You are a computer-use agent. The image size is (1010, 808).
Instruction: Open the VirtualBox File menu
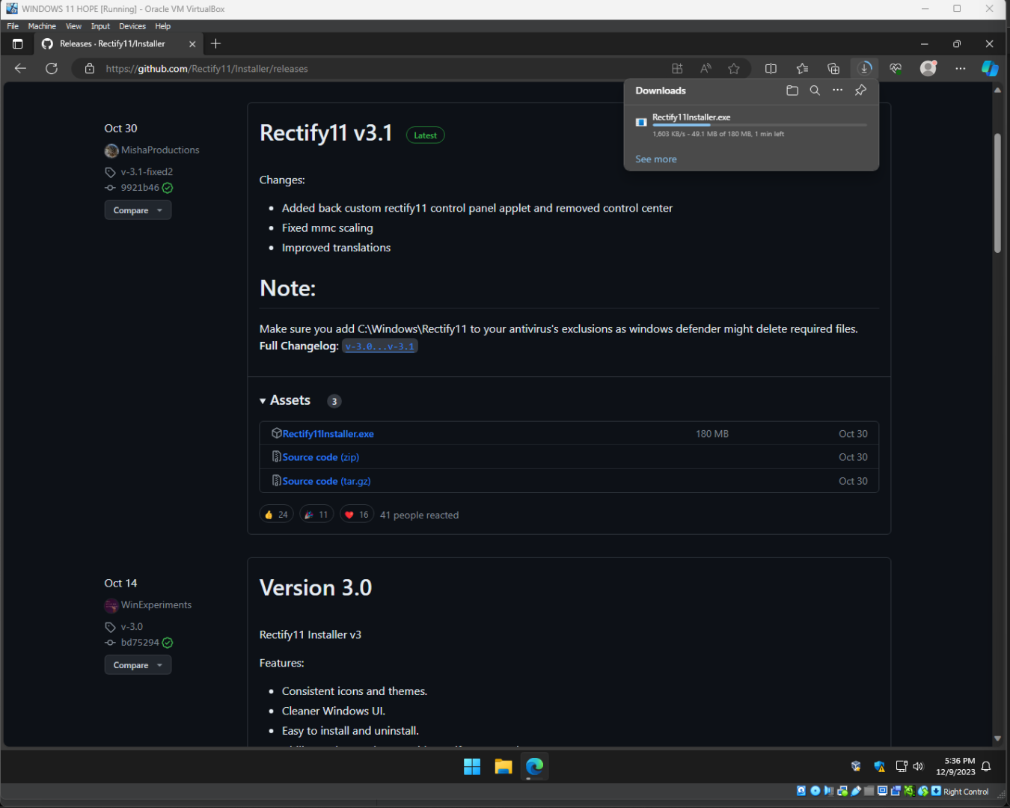click(x=13, y=26)
